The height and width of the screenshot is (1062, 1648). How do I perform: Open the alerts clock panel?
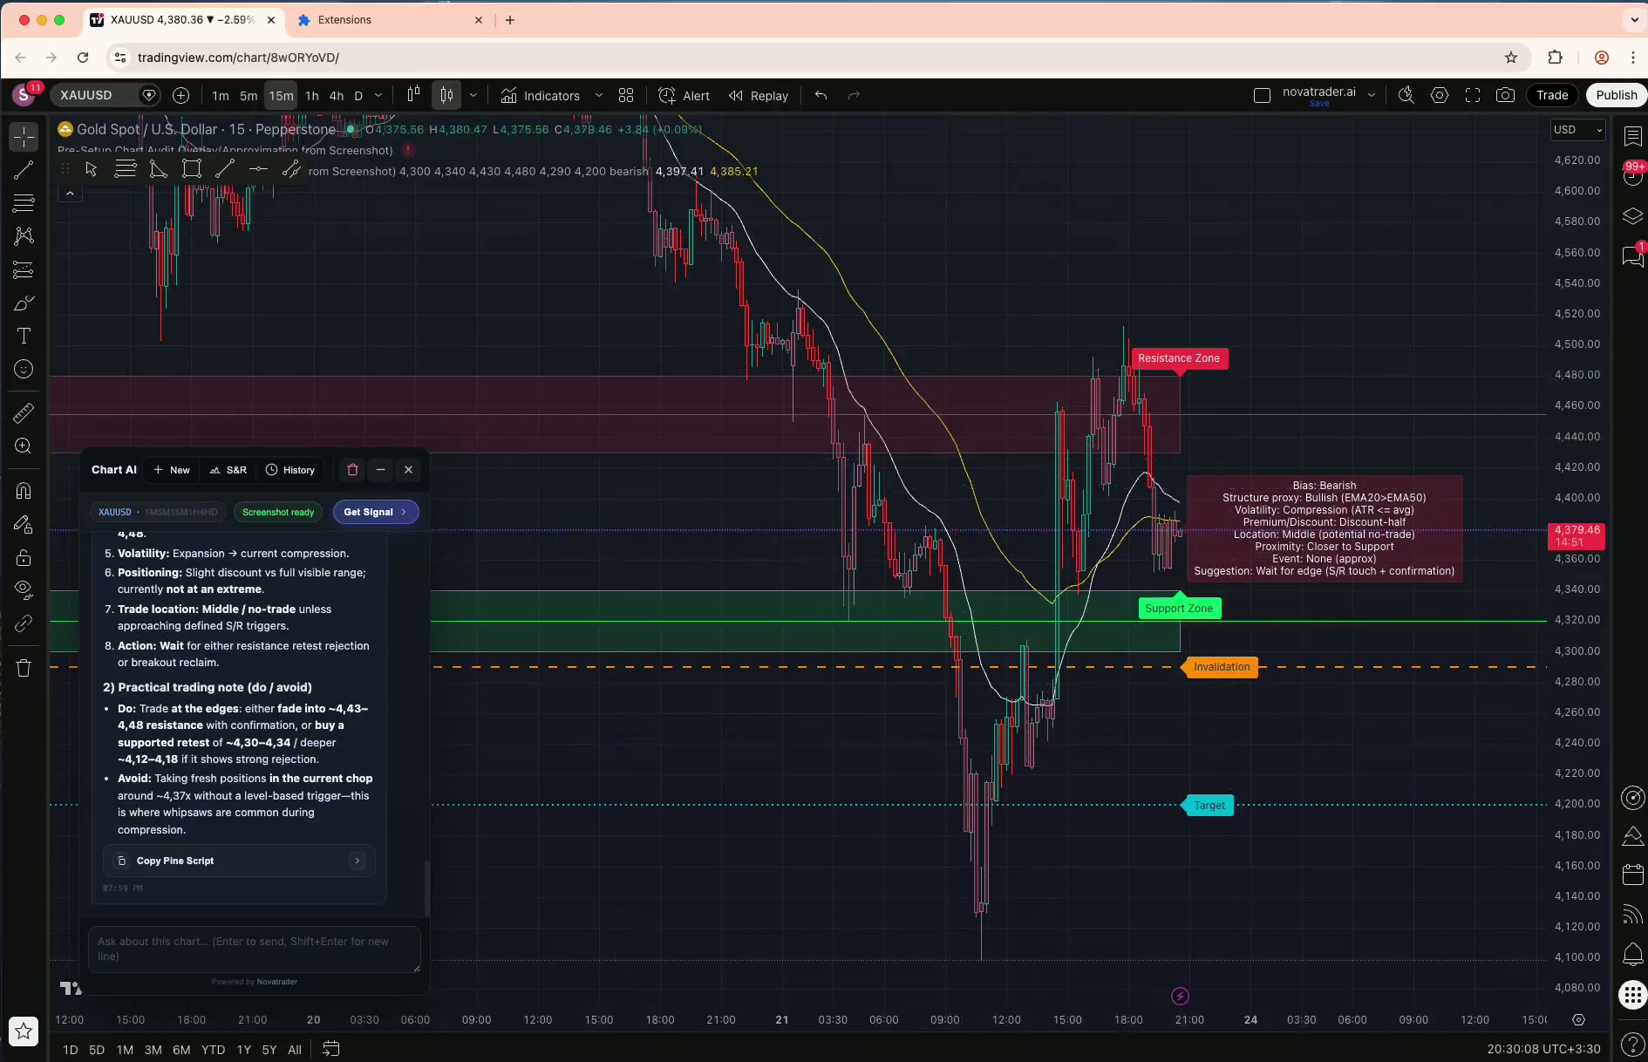tap(1633, 175)
